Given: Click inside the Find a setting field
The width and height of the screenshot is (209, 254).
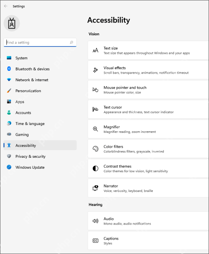Looking at the screenshot, I should point(40,42).
